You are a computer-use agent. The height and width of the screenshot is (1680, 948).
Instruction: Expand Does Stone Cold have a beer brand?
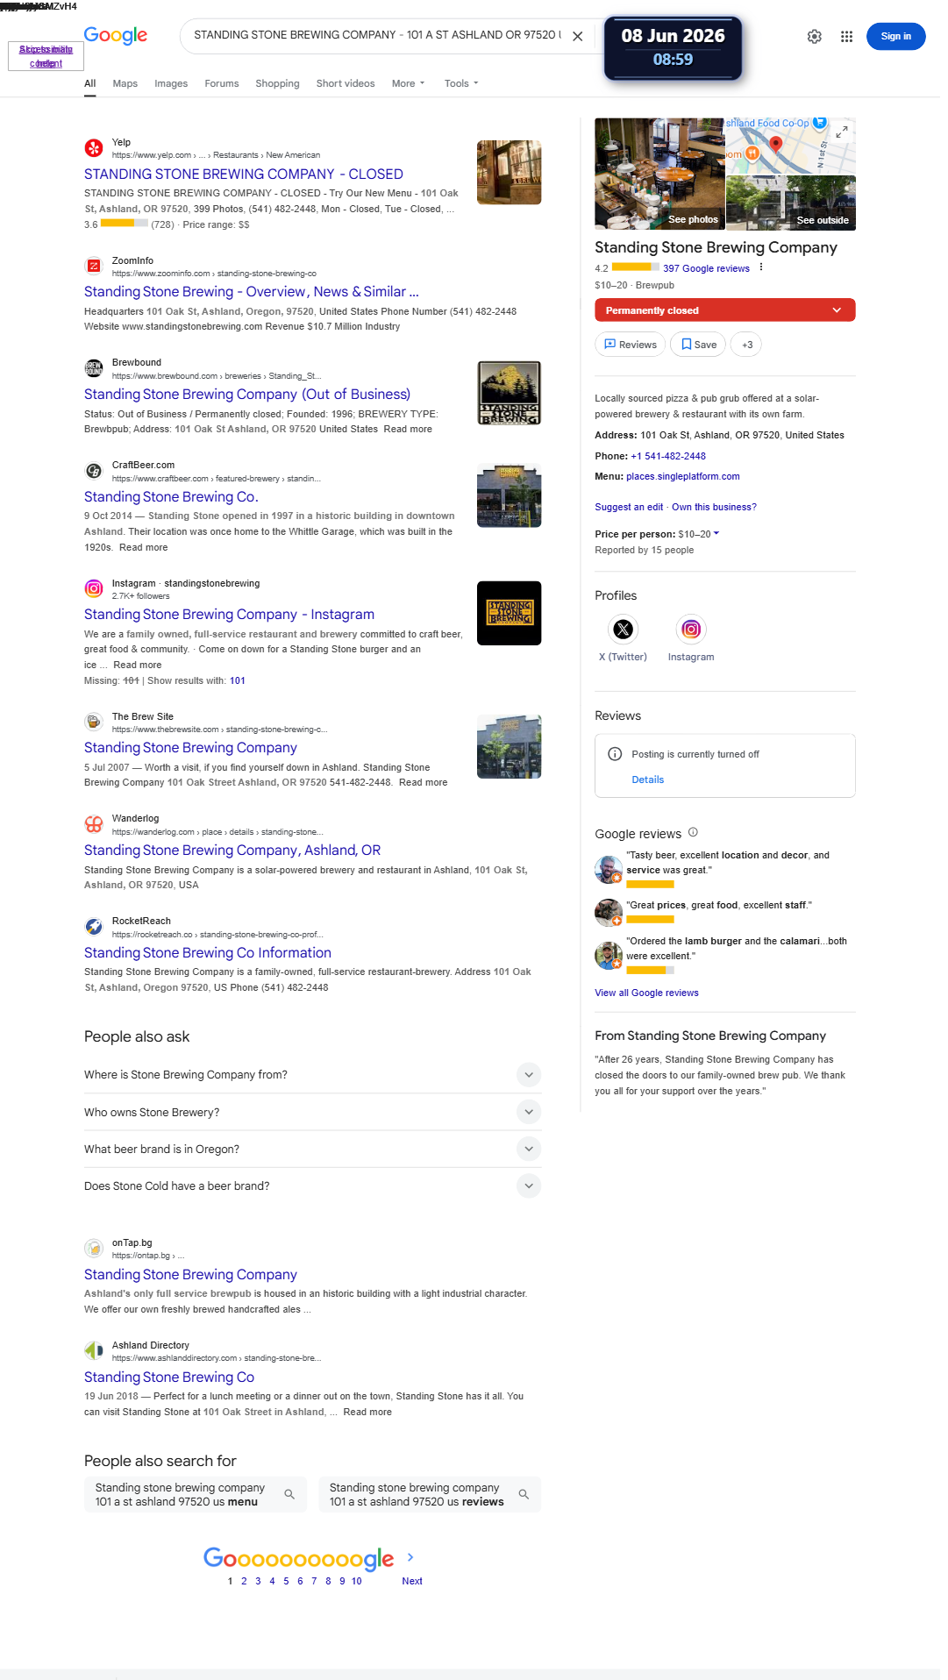coord(528,1186)
